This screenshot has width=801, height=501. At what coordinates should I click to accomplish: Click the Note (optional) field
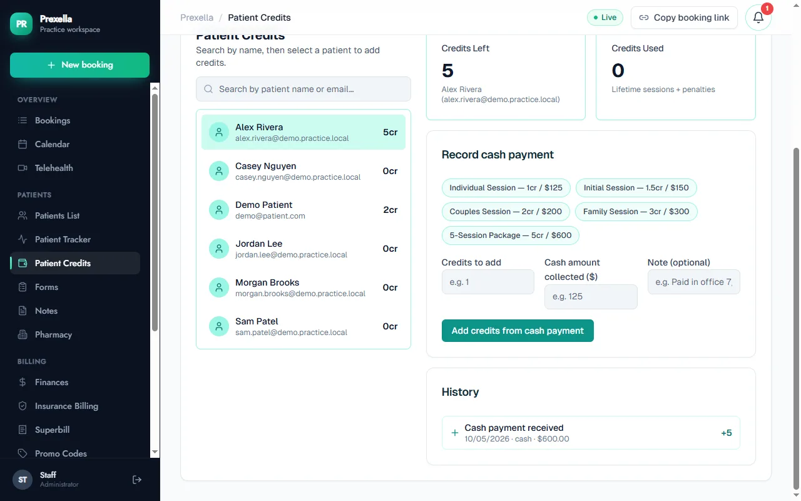[x=693, y=282]
